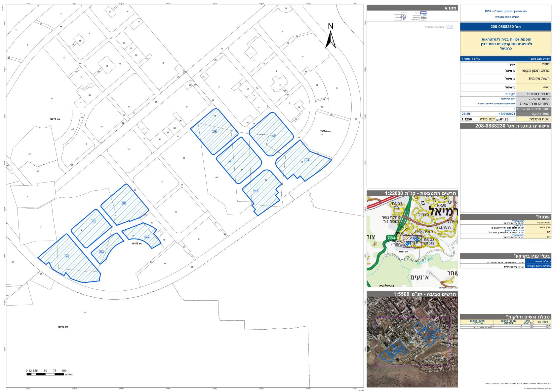Select plot label 101 on the map
This screenshot has height=392, width=556.
click(66, 256)
